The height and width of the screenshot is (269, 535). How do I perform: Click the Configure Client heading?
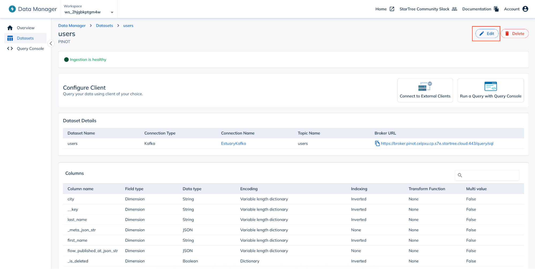pos(84,88)
